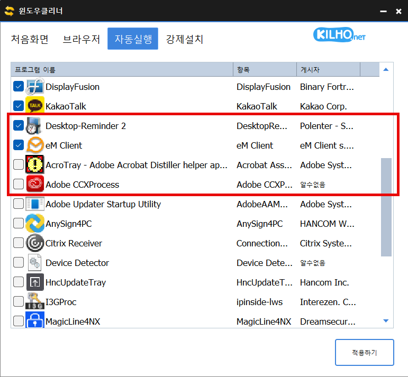Viewport: 408px width, 377px height.
Task: Select the 'AnySign4PC' program name
Action: (x=68, y=224)
